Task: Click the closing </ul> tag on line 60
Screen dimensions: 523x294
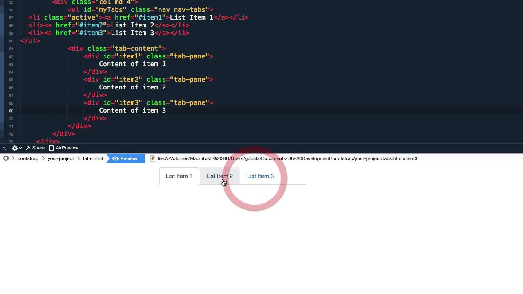Action: point(30,40)
